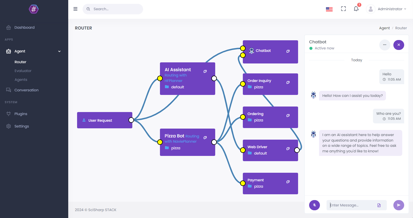Open chat from the AI Assistant node icon
The width and height of the screenshot is (413, 218).
(205, 71)
